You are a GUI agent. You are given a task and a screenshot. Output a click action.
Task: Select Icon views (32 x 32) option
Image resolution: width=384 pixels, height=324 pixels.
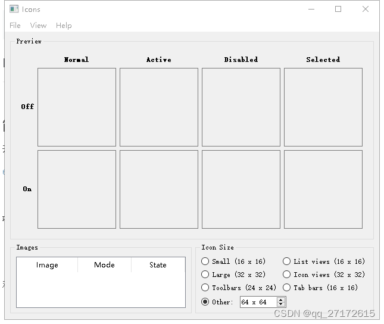pos(287,275)
